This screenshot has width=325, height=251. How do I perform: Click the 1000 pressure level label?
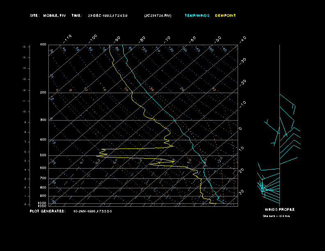[x=42, y=203]
